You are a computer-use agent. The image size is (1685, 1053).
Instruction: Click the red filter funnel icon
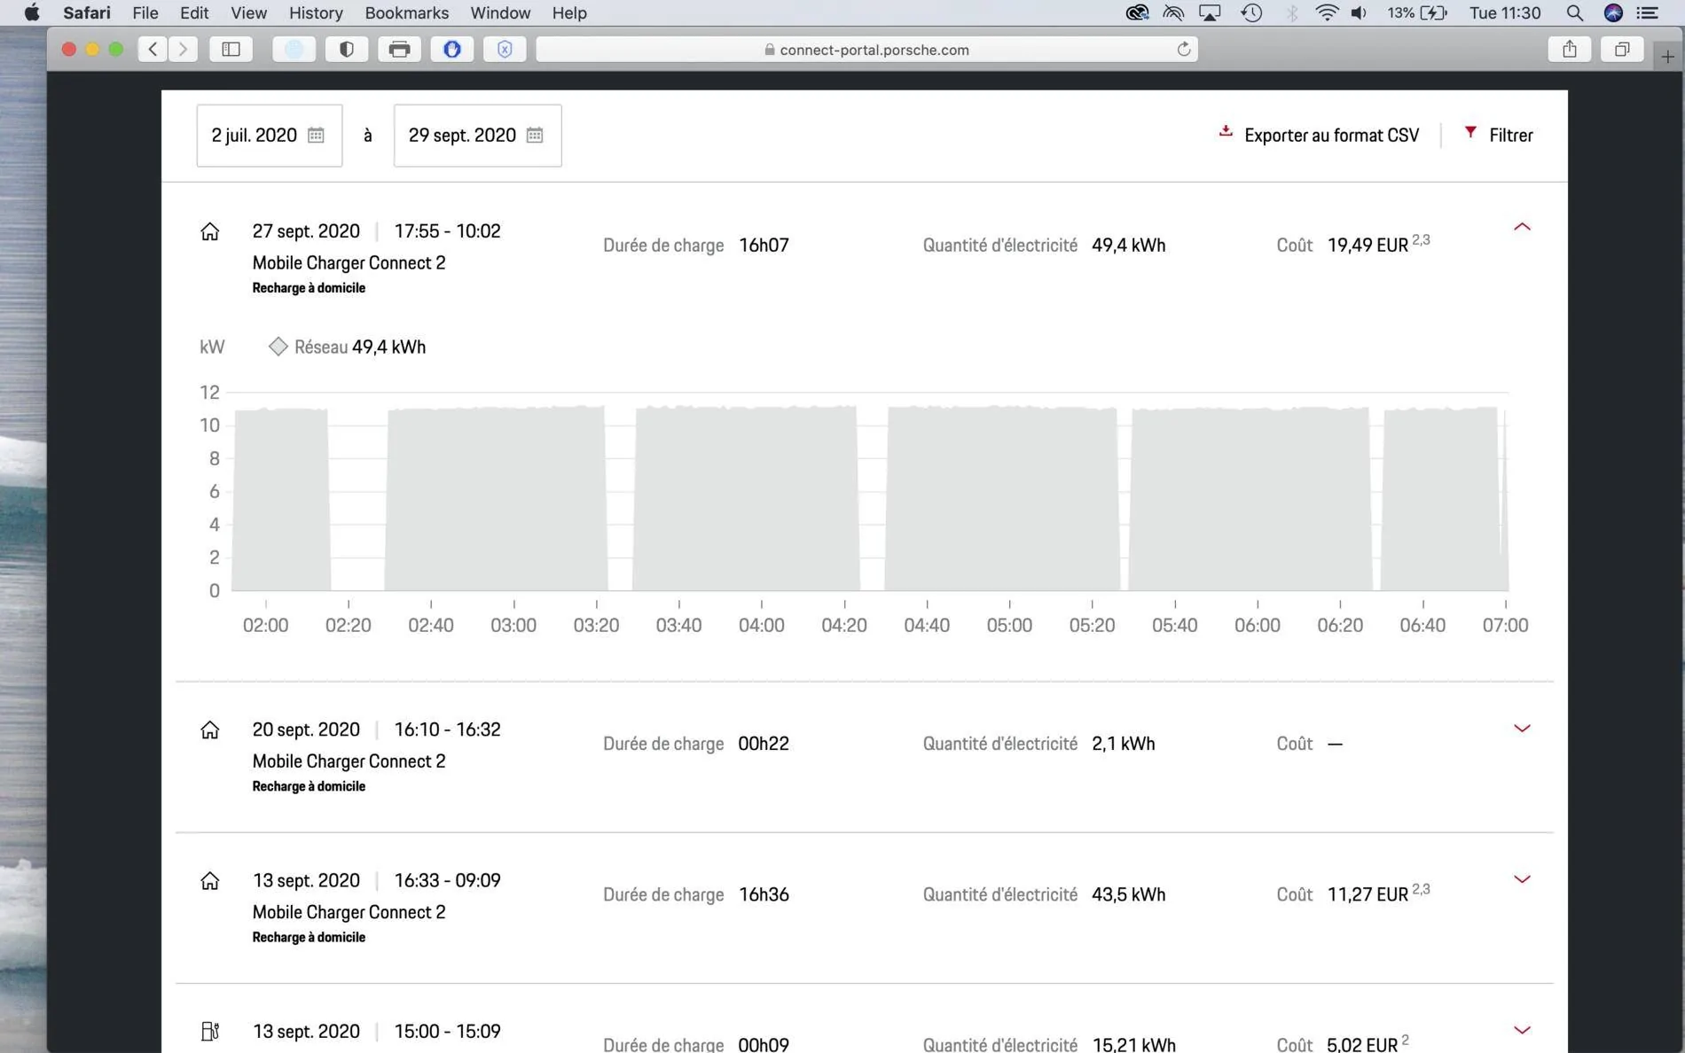(x=1470, y=132)
